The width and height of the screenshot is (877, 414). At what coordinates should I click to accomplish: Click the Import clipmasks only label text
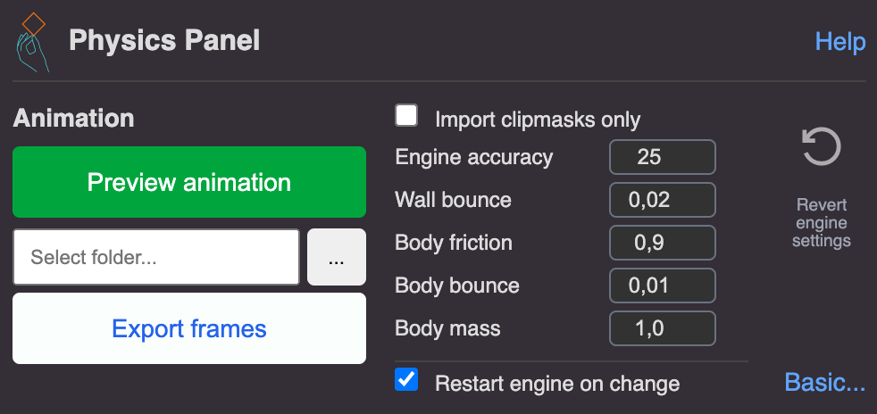tap(538, 120)
